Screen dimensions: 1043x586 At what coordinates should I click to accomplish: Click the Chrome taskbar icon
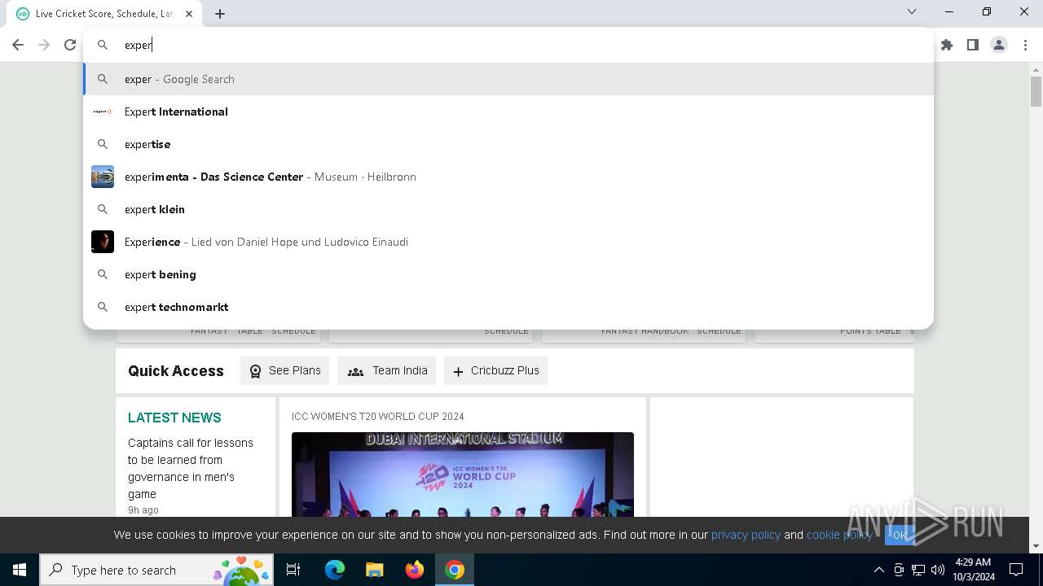coord(455,570)
